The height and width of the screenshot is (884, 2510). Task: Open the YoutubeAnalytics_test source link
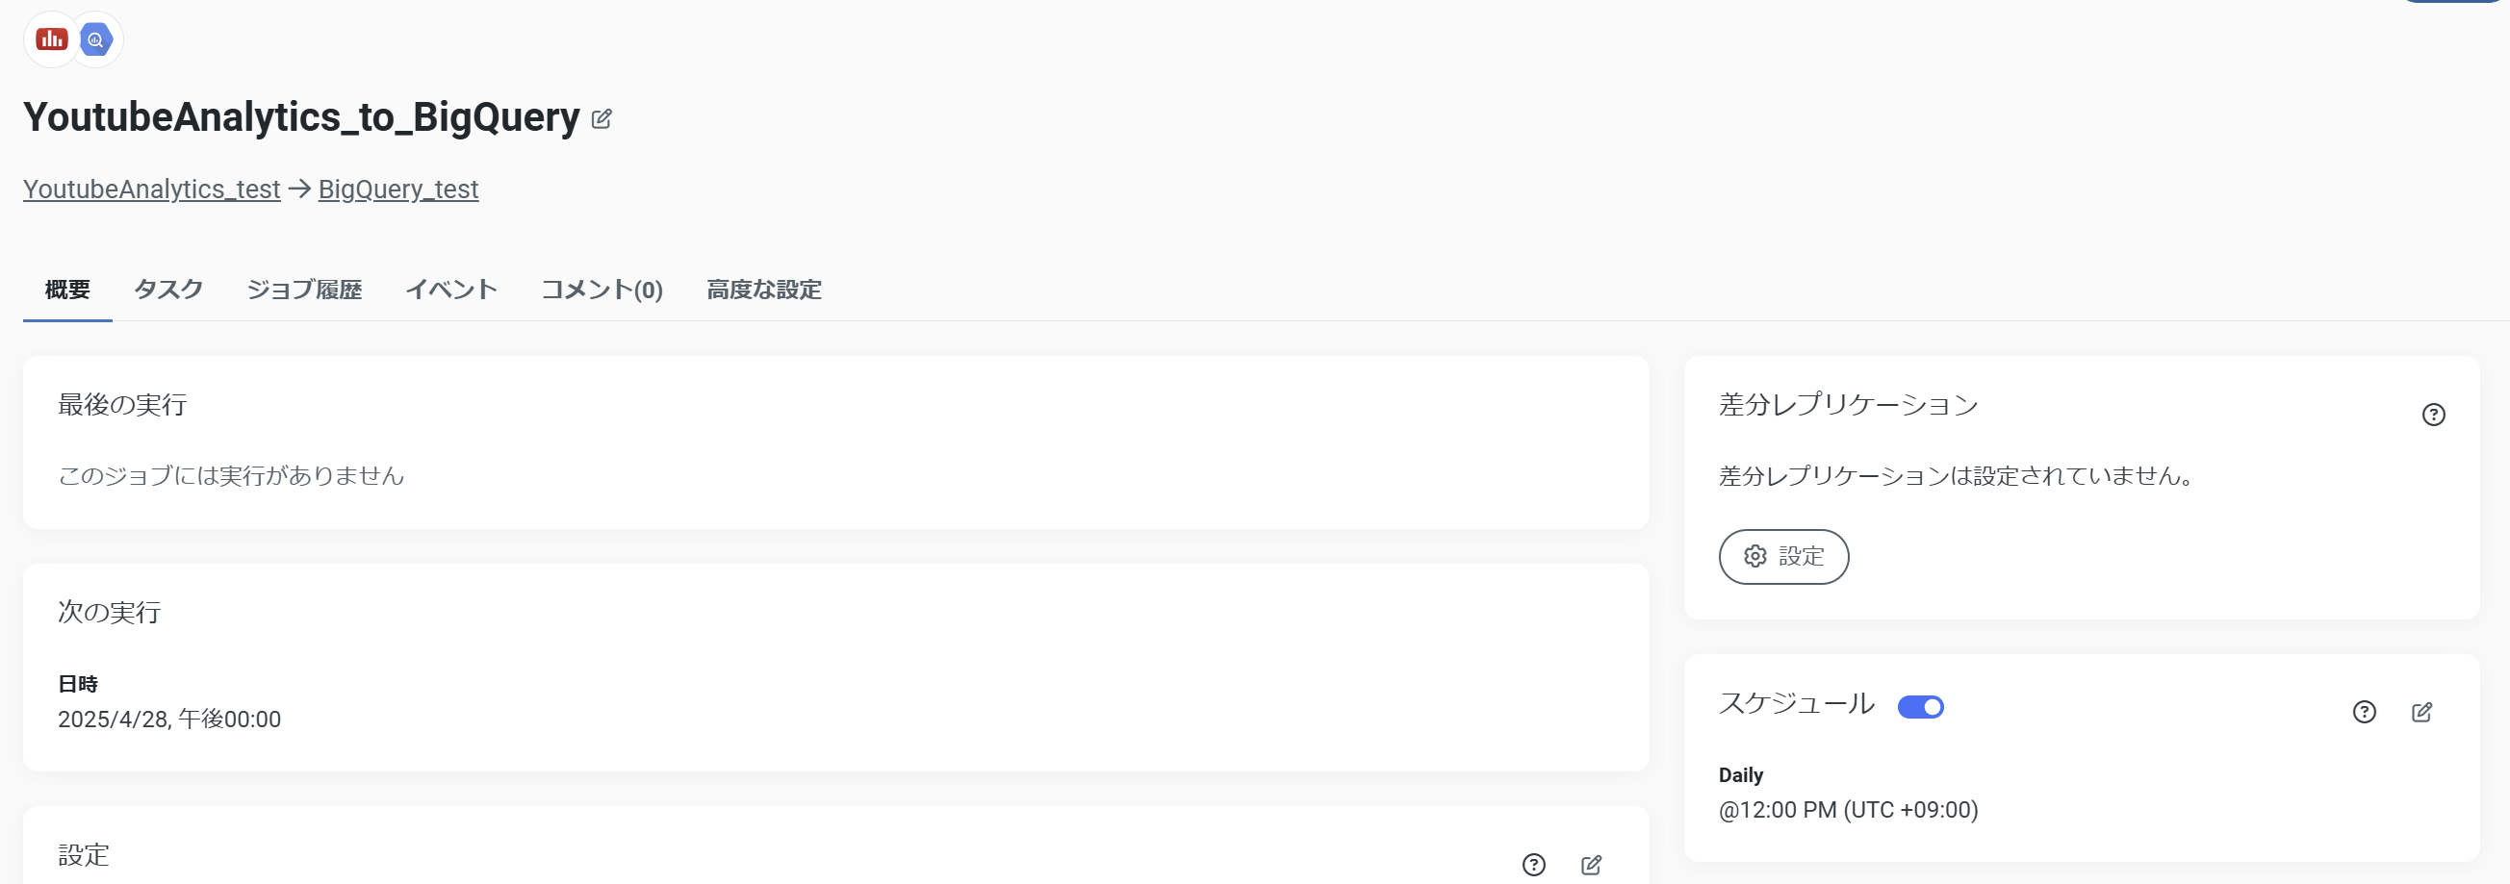152,189
